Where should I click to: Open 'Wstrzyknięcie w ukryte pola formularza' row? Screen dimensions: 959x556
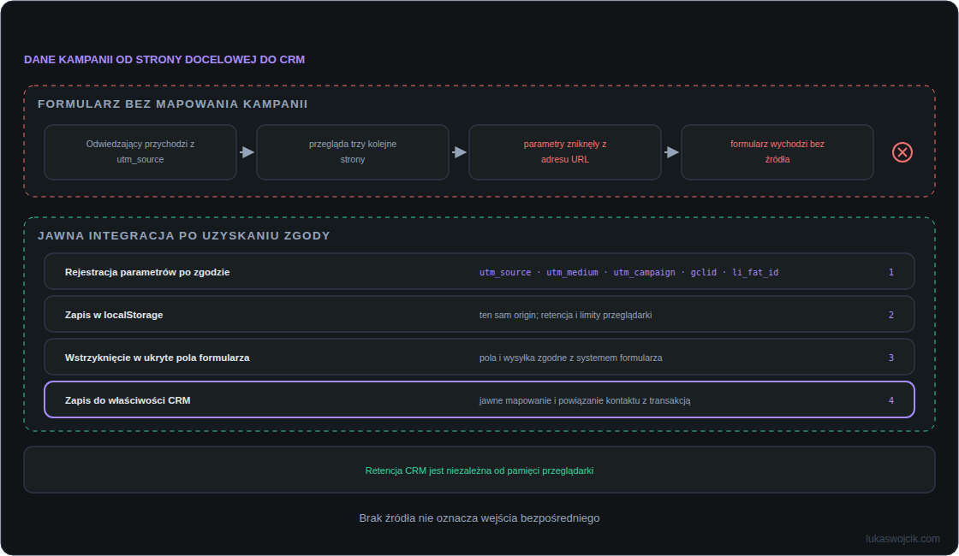point(479,357)
